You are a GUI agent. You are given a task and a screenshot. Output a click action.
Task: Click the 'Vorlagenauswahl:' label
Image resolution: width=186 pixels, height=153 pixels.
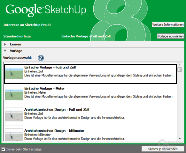18,58
